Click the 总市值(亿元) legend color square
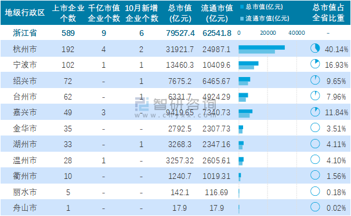This screenshot has width=351, height=216. 242,7
